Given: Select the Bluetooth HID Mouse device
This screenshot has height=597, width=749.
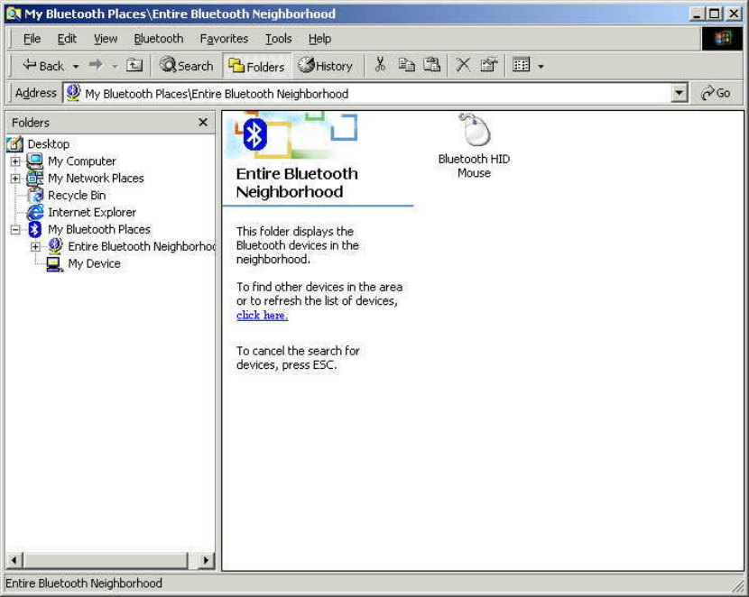Looking at the screenshot, I should click(x=474, y=146).
